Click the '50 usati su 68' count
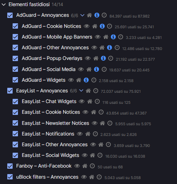177x184 pixels. pyautogui.click(x=110, y=167)
